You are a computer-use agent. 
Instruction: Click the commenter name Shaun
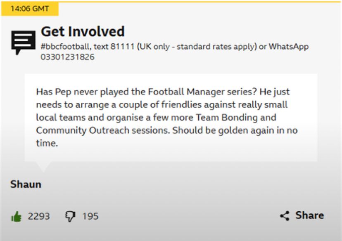click(x=26, y=184)
